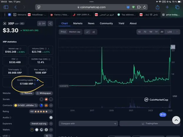Image resolution: width=183 pixels, height=137 pixels.
Task: Add a new Safari tab with plus
Action: tap(167, 7)
